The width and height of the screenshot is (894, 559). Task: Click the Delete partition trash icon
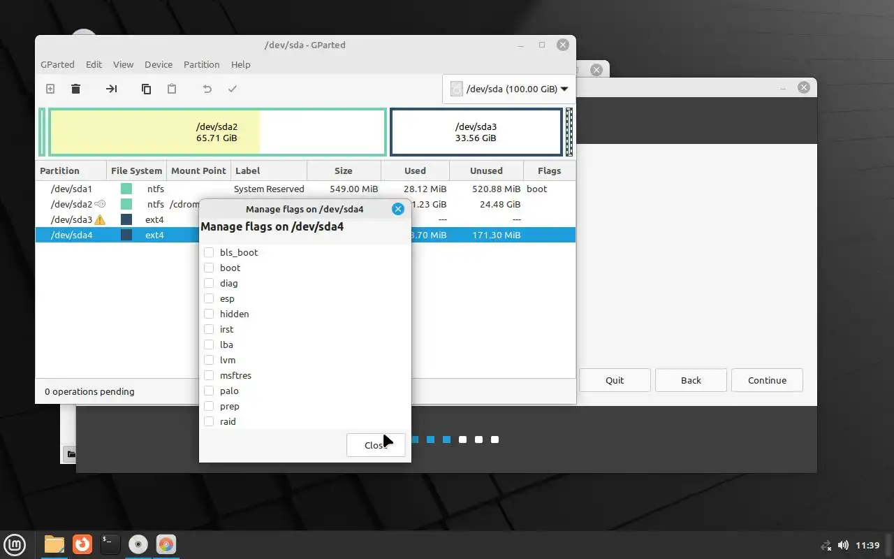pos(76,89)
